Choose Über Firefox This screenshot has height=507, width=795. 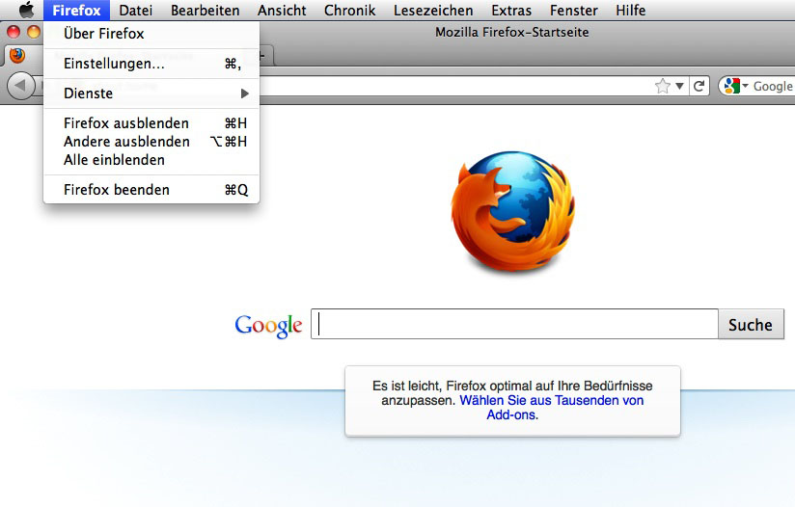pyautogui.click(x=151, y=34)
